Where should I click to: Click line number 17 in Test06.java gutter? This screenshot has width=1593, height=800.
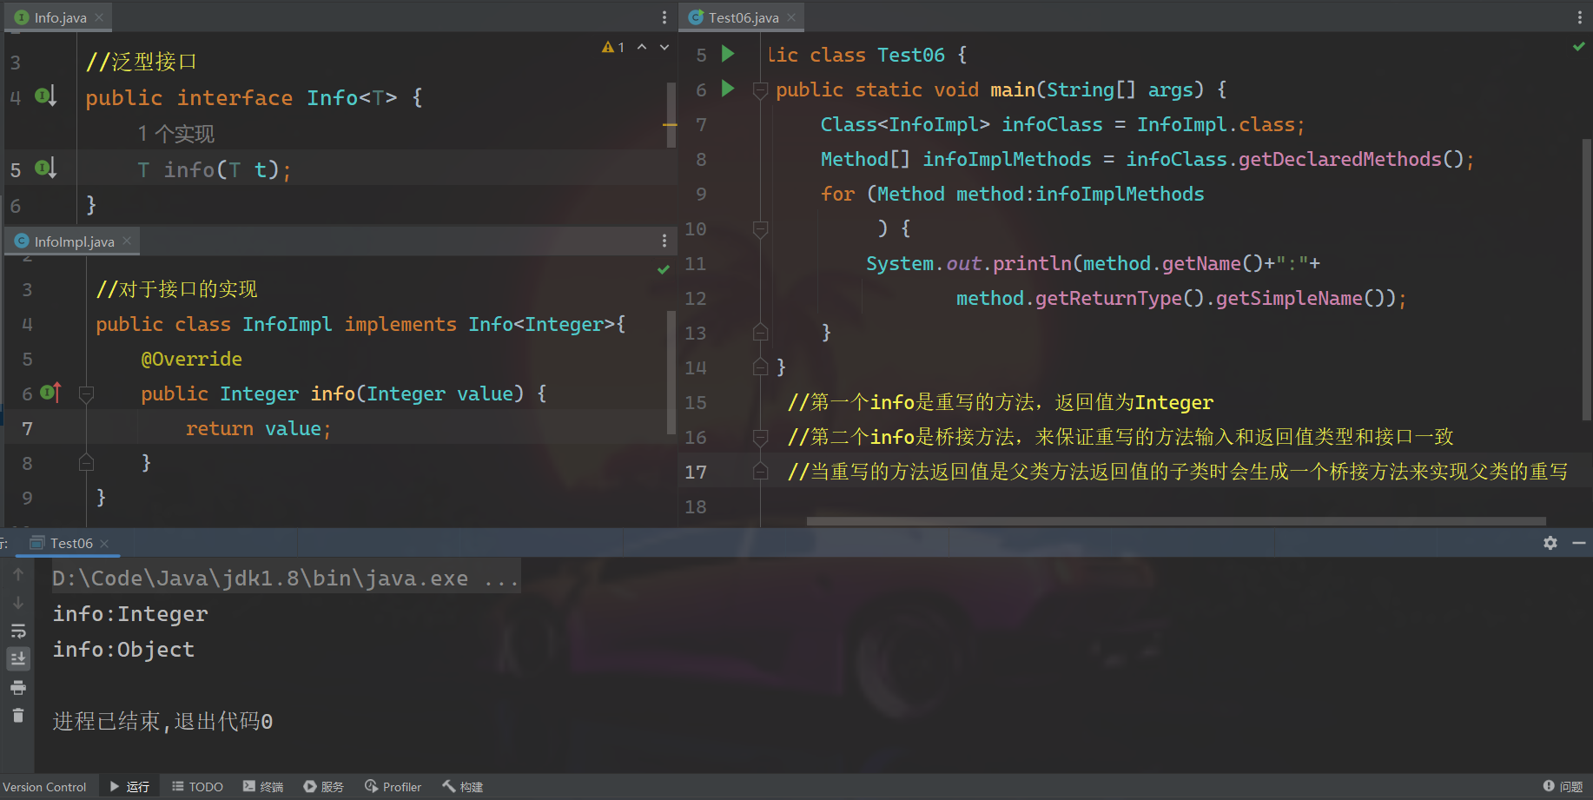click(696, 472)
